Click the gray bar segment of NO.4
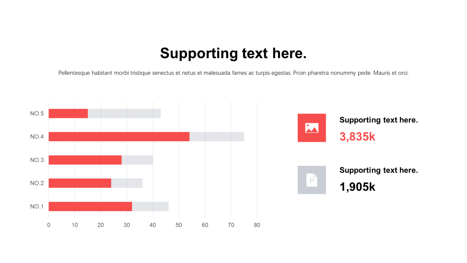 point(217,137)
